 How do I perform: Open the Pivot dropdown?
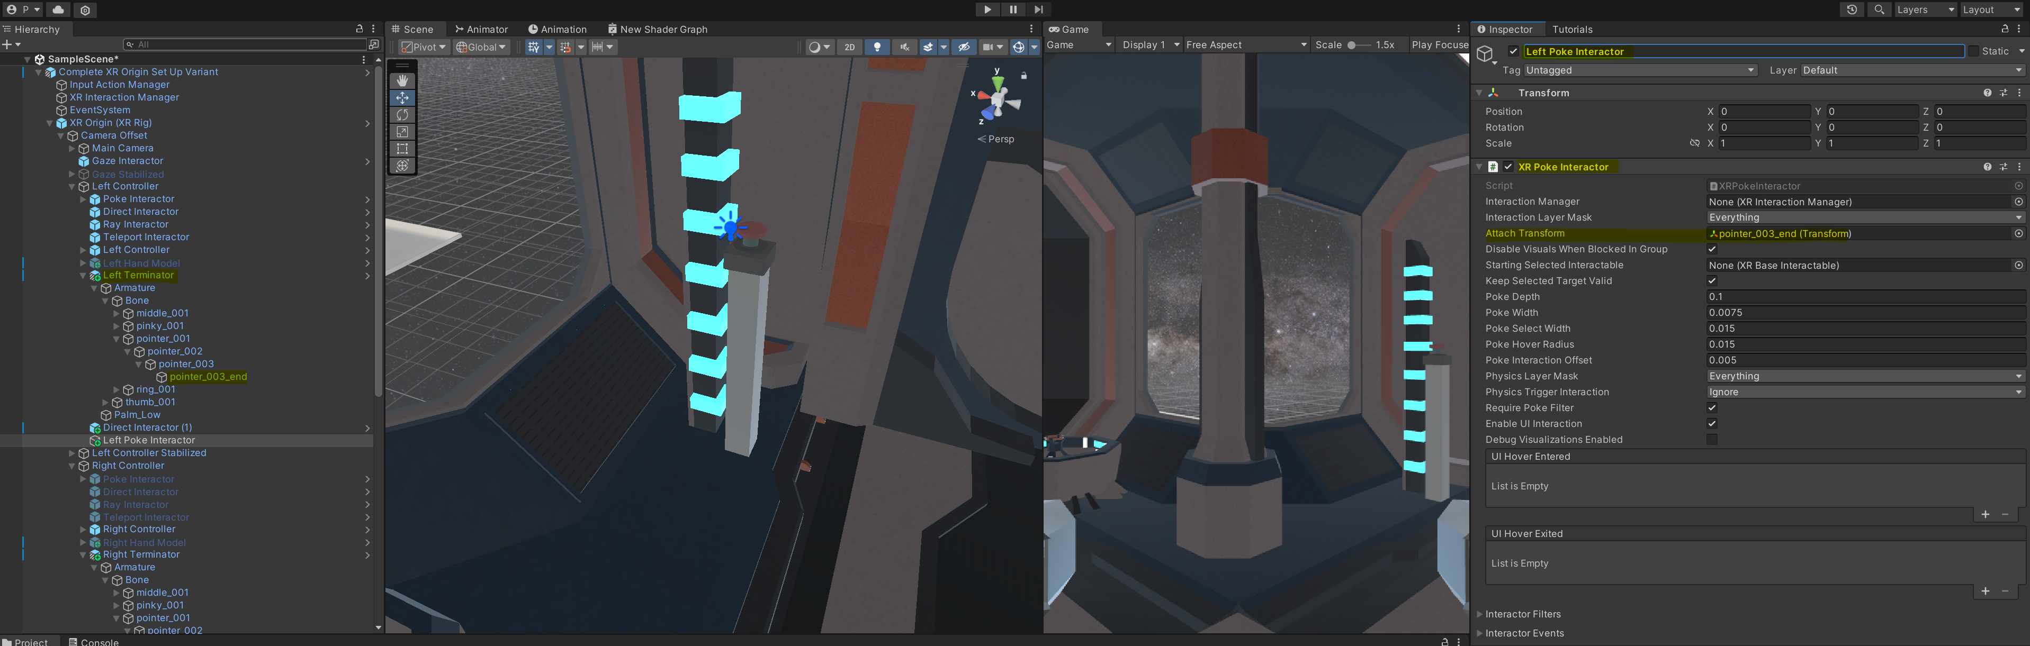pyautogui.click(x=424, y=47)
